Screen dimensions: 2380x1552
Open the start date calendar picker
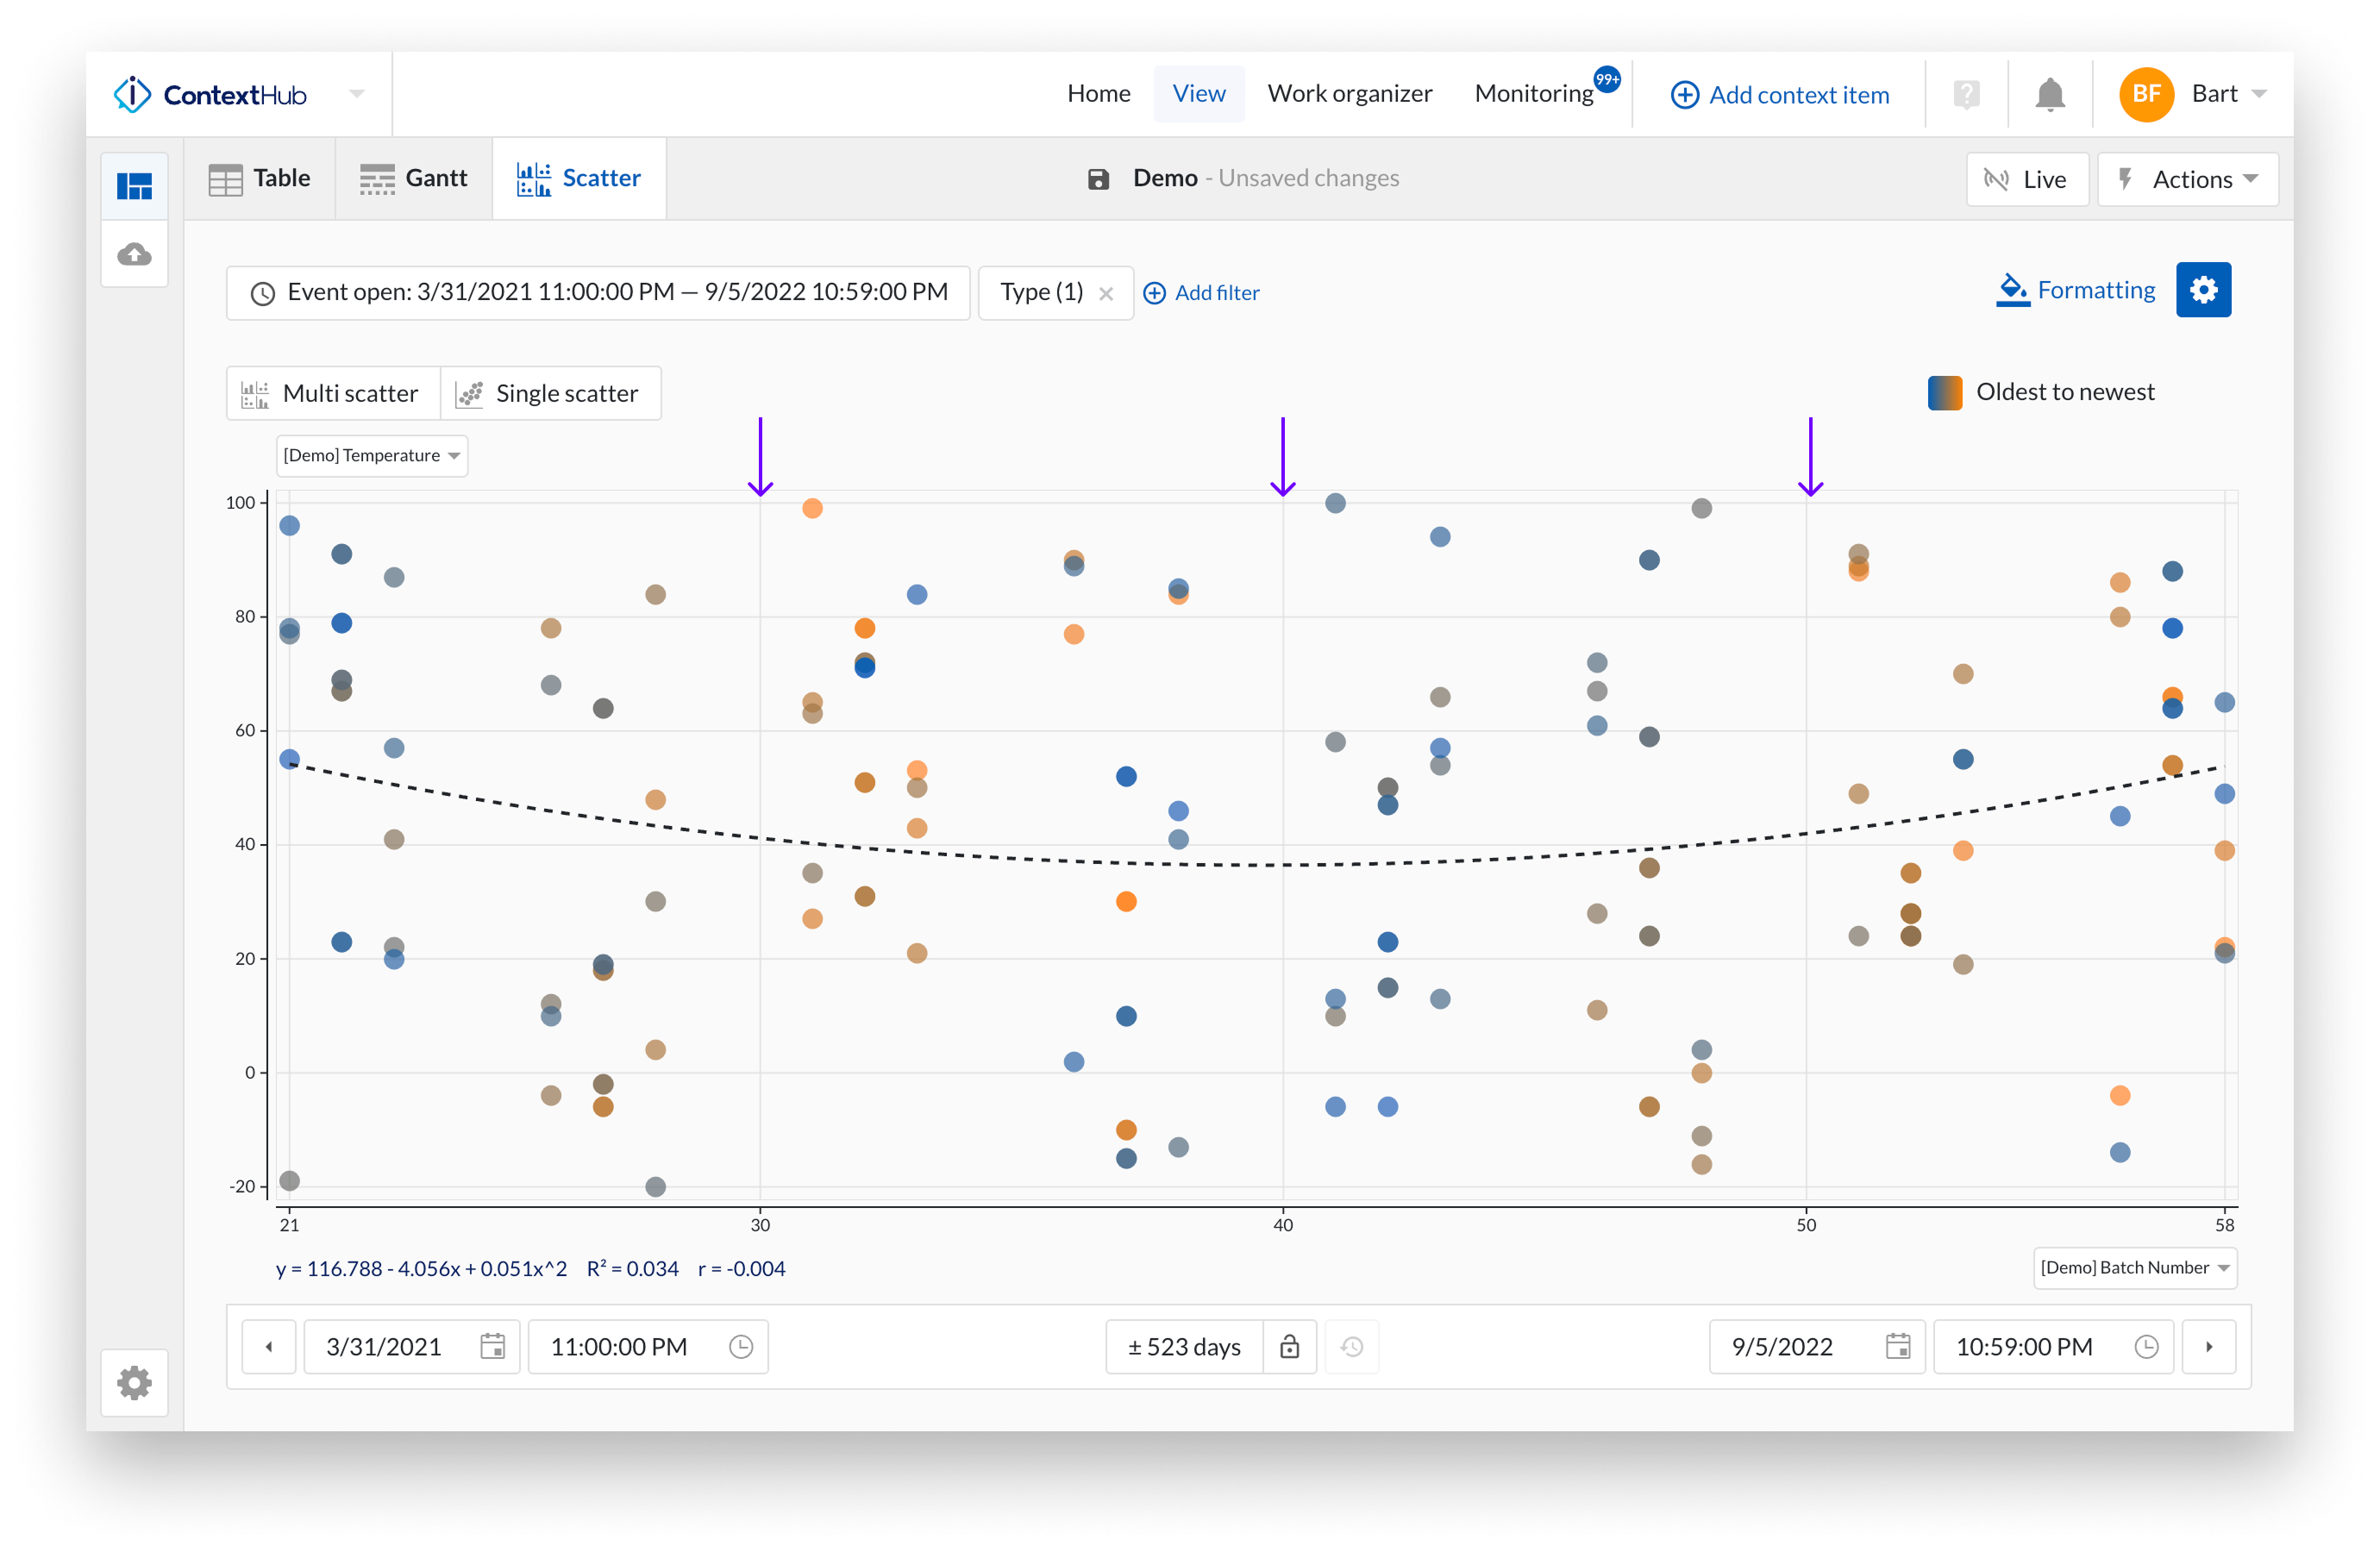point(492,1346)
